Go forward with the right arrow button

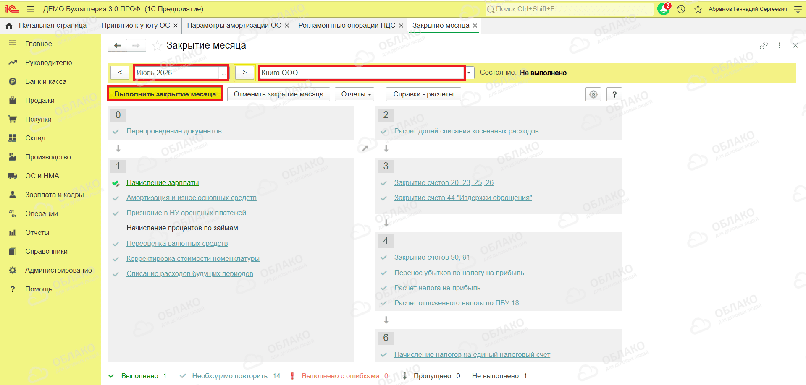136,45
